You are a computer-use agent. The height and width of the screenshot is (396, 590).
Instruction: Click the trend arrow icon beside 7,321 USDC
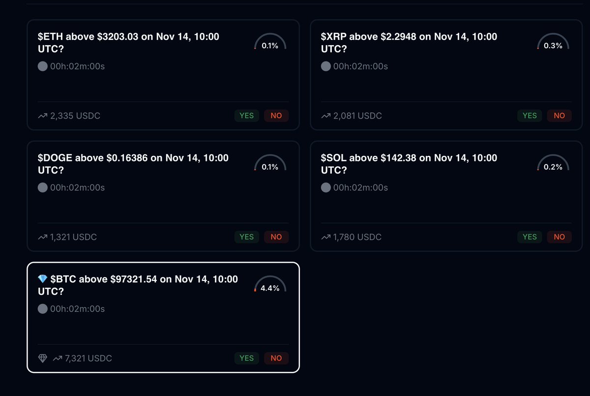click(57, 358)
